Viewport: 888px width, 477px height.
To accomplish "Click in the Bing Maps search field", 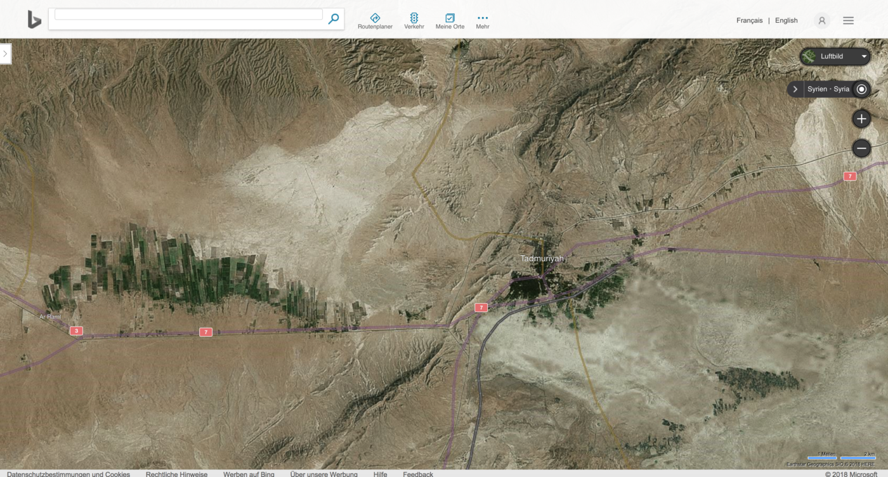I will pos(188,15).
